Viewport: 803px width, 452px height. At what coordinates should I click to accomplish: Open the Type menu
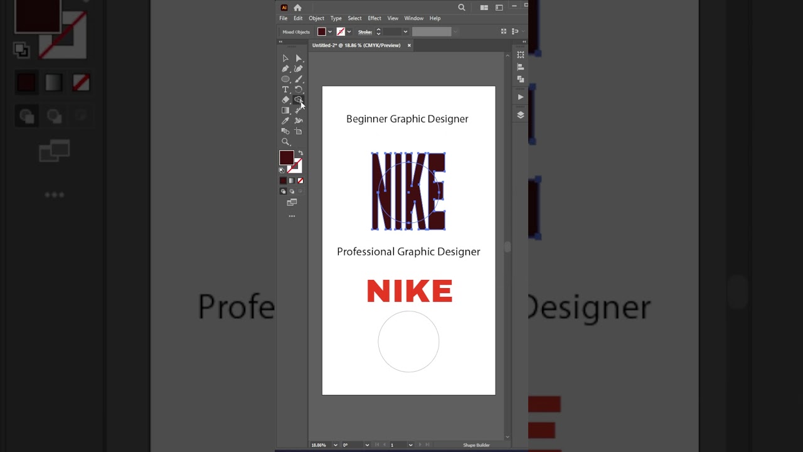pos(336,18)
